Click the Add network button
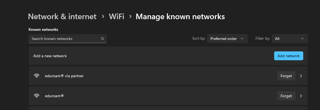 pos(289,56)
